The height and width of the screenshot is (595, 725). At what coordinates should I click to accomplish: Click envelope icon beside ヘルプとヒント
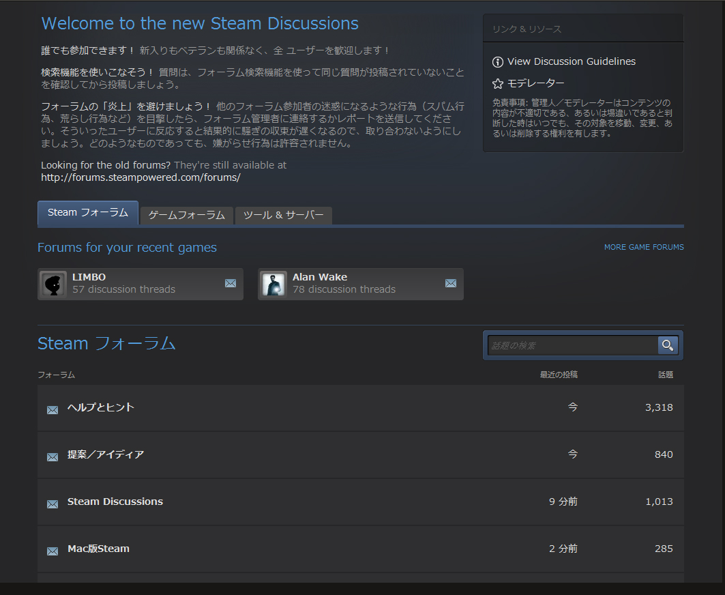pyautogui.click(x=53, y=410)
